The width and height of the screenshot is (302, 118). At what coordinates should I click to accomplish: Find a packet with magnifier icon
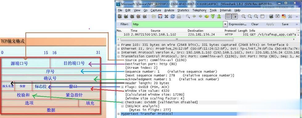coord(188,17)
